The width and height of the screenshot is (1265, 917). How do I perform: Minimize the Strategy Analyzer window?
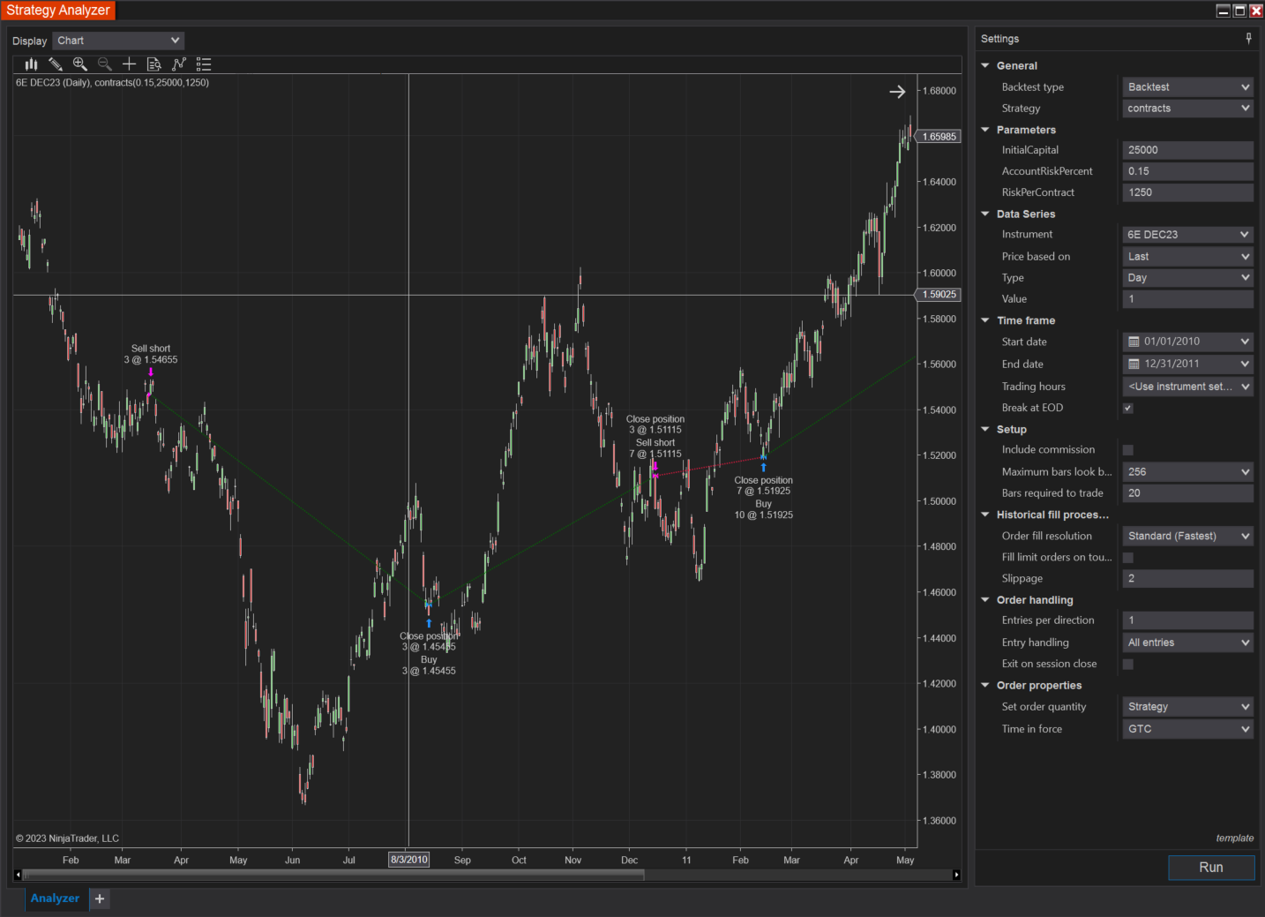(1223, 11)
